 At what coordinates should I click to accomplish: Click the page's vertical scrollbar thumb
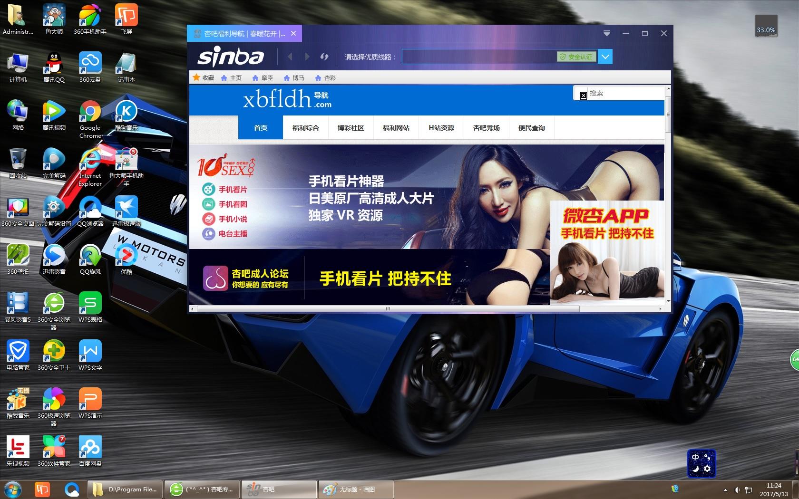pos(668,115)
